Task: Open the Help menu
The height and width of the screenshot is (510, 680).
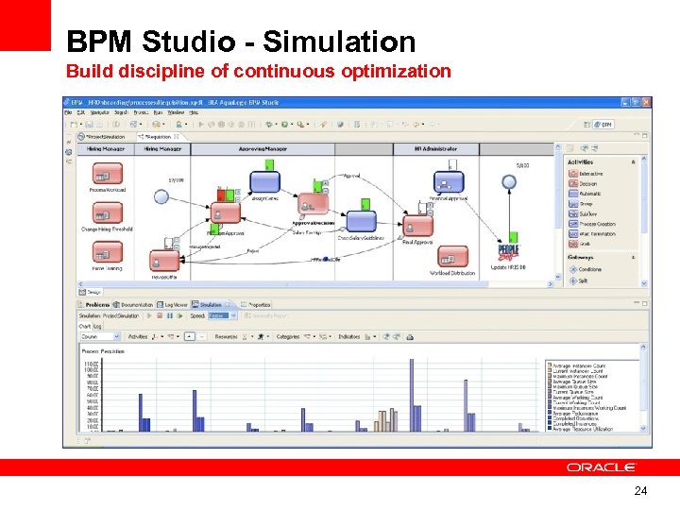Action: click(194, 112)
